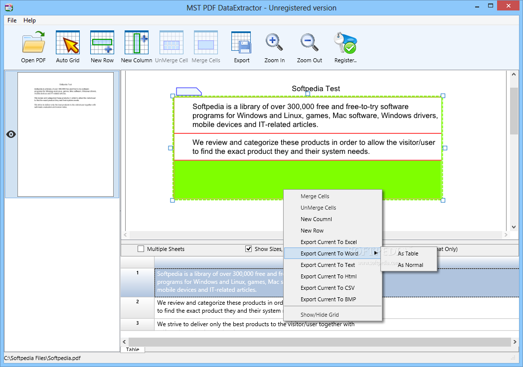
Task: Add a New Row with toolbar icon
Action: (102, 43)
